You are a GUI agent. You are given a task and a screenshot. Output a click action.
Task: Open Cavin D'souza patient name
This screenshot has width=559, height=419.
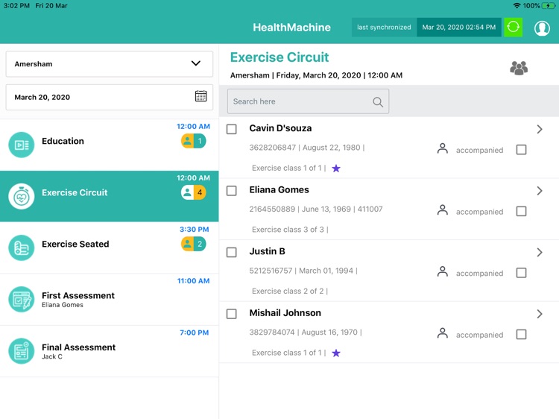[280, 128]
